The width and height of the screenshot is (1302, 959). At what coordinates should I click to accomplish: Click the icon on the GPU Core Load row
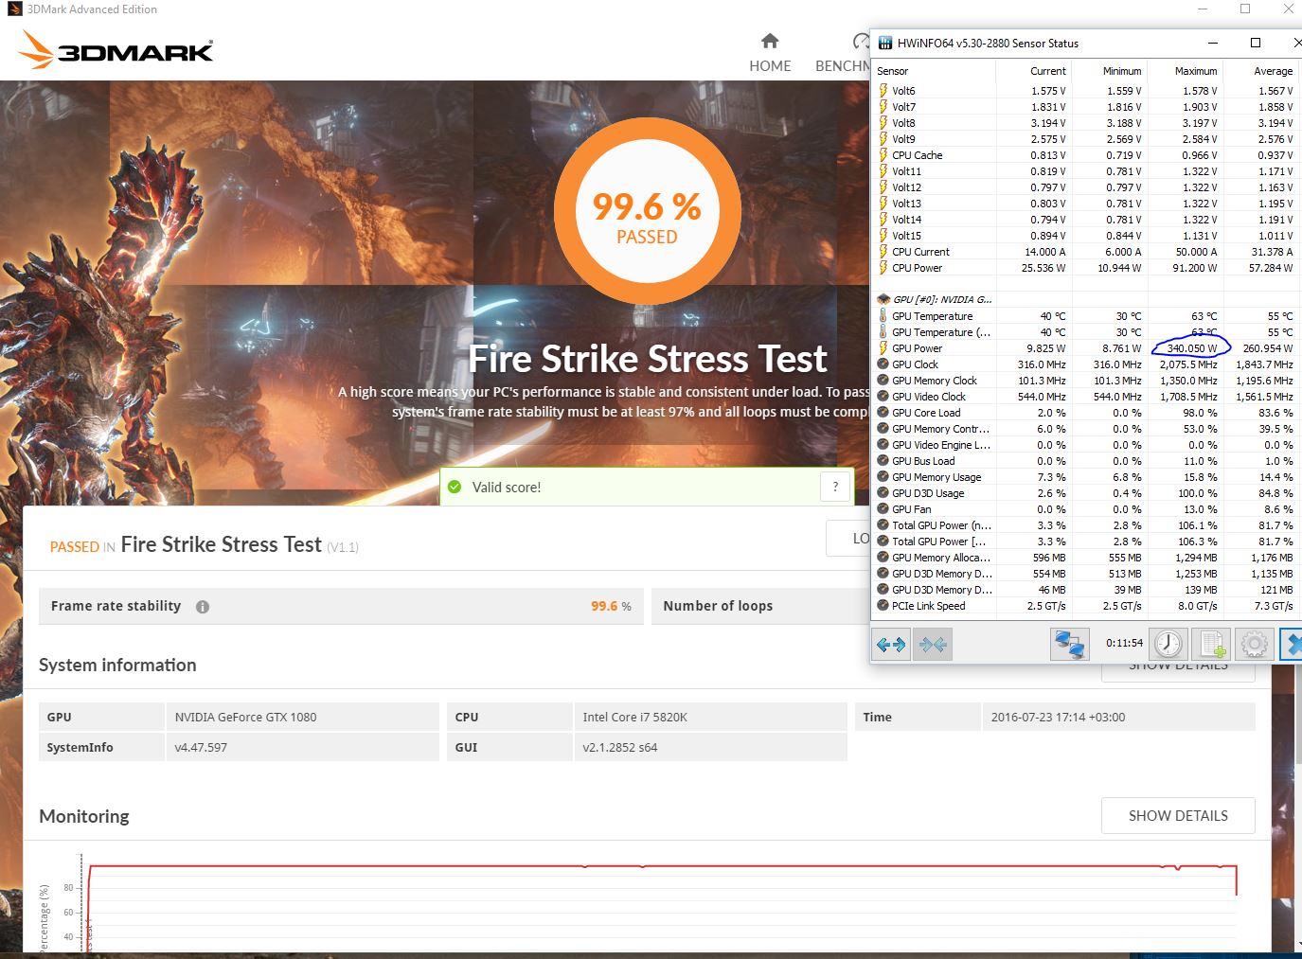point(883,413)
